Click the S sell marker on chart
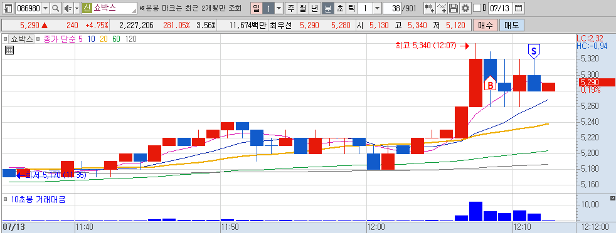 533,51
